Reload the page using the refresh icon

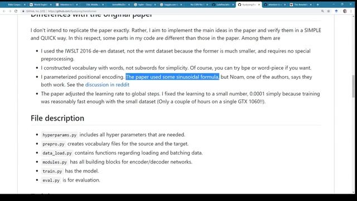tap(16, 11)
